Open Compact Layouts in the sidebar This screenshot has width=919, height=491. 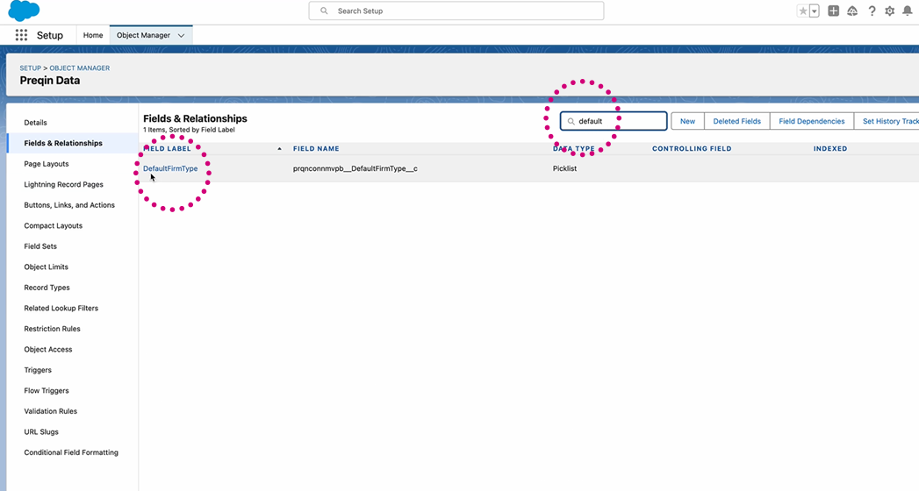click(x=54, y=225)
